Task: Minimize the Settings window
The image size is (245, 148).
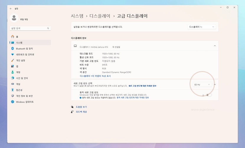Action: click(x=221, y=7)
